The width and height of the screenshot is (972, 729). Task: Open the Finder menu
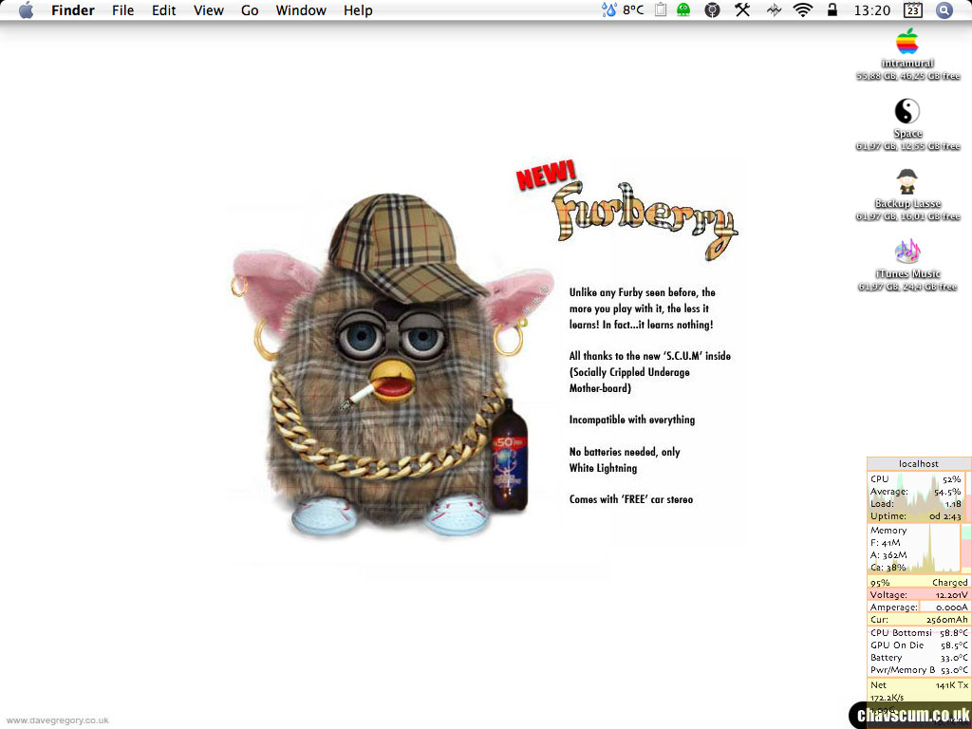tap(72, 9)
